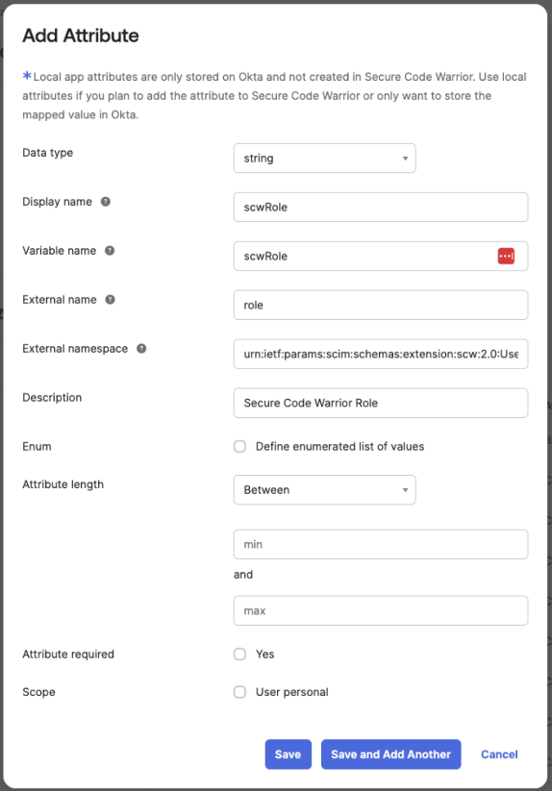
Task: Click the External name role field
Action: 381,305
